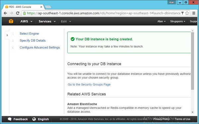
Task: Click the browser forward arrow
Action: coord(11,13)
